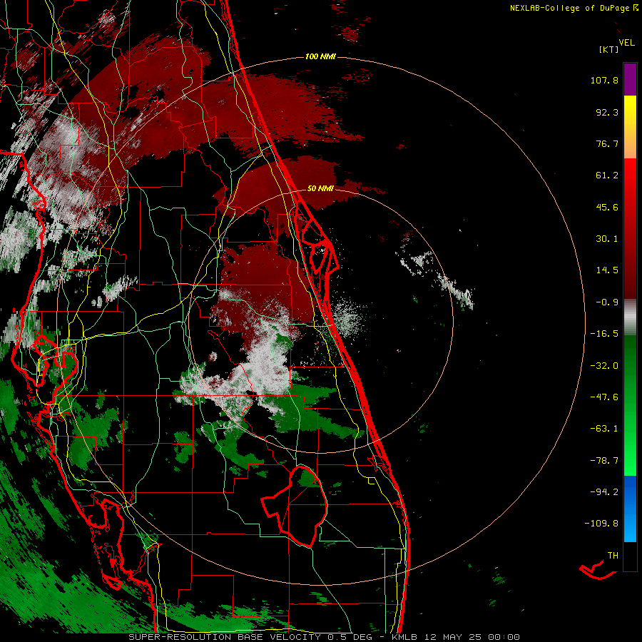This screenshot has height=642, width=642.
Task: Click the Super-Resolution Base Velocity caption
Action: tap(325, 637)
